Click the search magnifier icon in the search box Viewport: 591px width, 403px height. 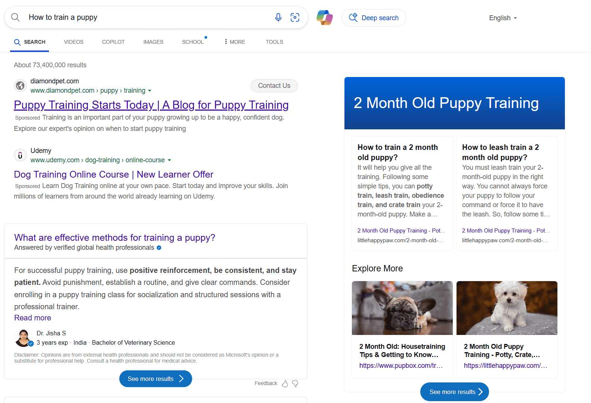(x=15, y=17)
